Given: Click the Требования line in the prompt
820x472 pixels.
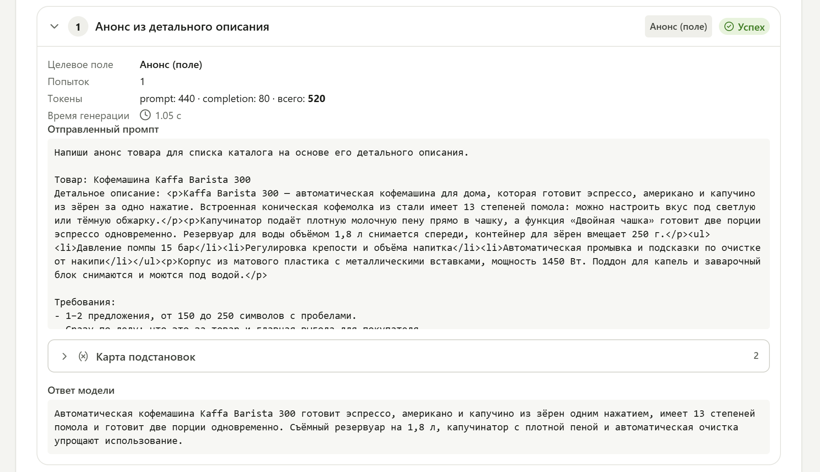Looking at the screenshot, I should (85, 302).
